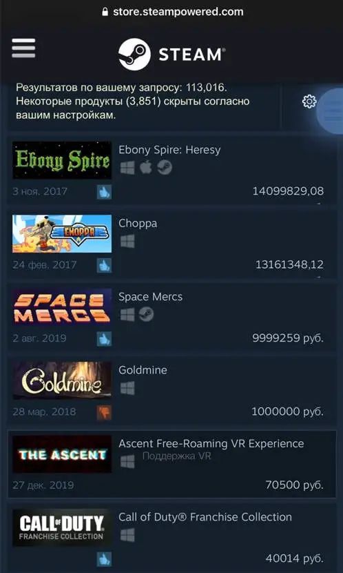Open Goldmine store page link
The image size is (343, 573).
coord(143,370)
